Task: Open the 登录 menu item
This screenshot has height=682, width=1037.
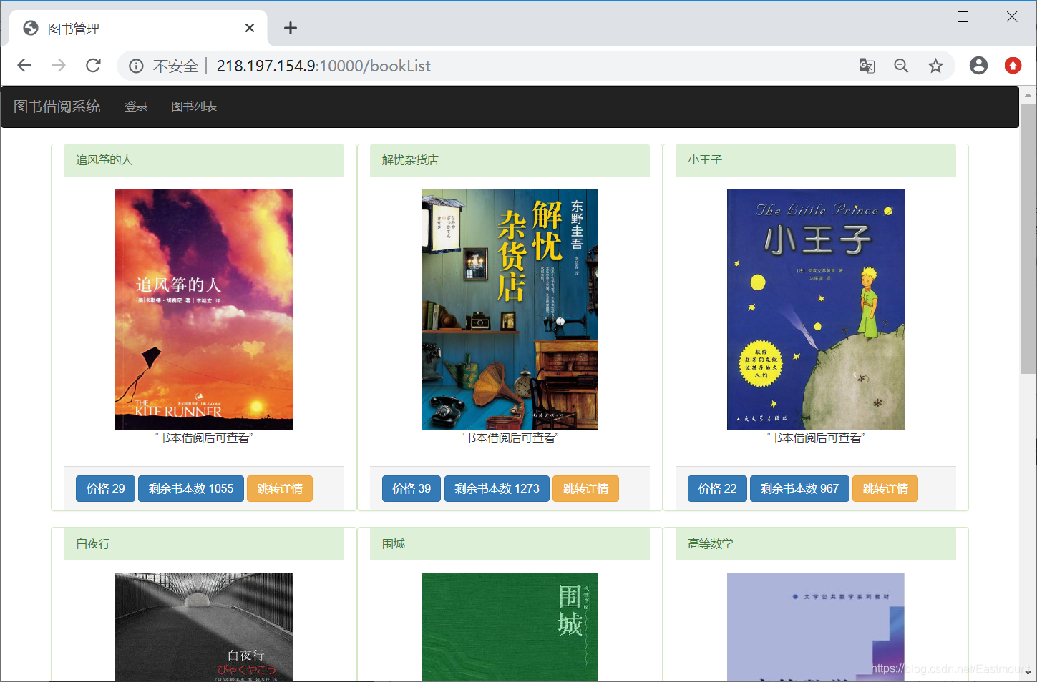Action: coord(136,107)
